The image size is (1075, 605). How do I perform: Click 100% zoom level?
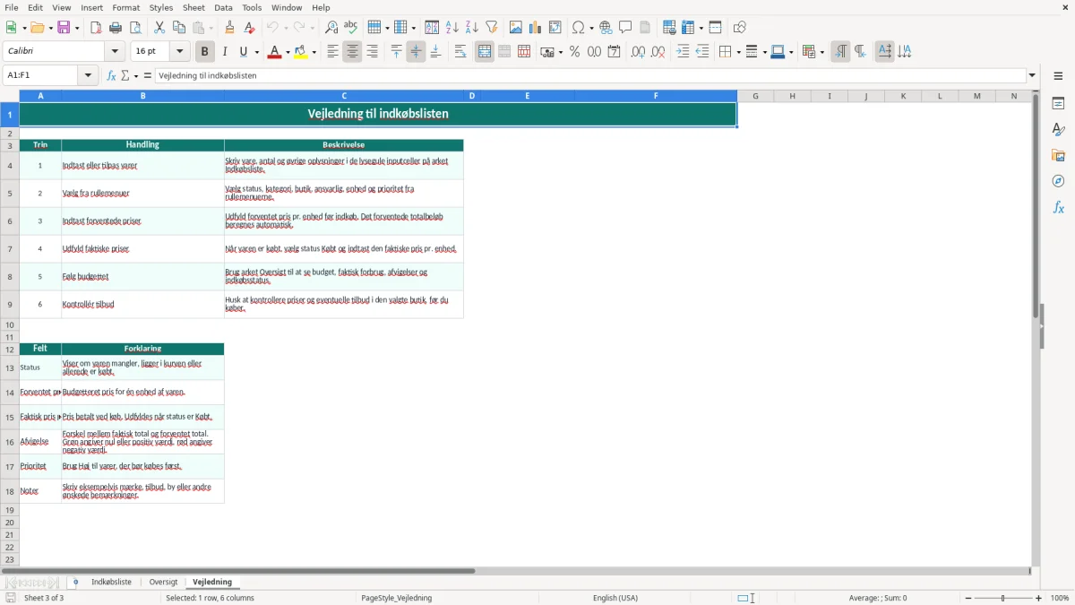pos(1060,598)
